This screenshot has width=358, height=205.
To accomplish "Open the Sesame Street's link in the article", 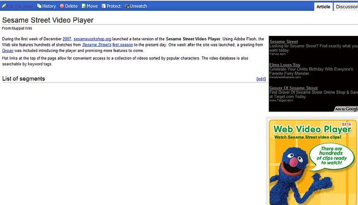I will [x=97, y=45].
